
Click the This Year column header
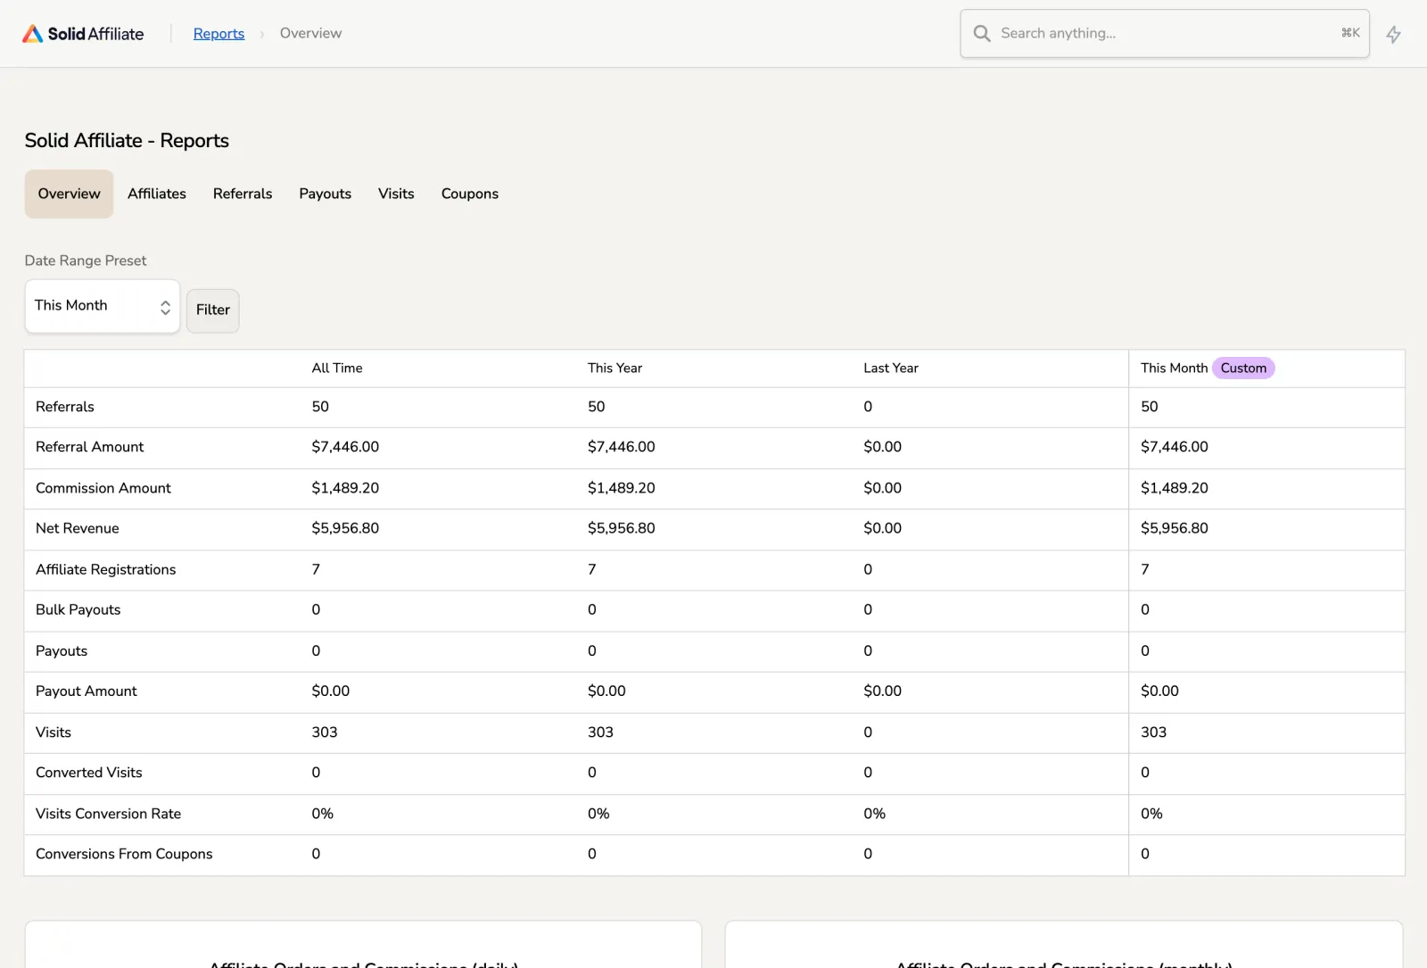615,368
